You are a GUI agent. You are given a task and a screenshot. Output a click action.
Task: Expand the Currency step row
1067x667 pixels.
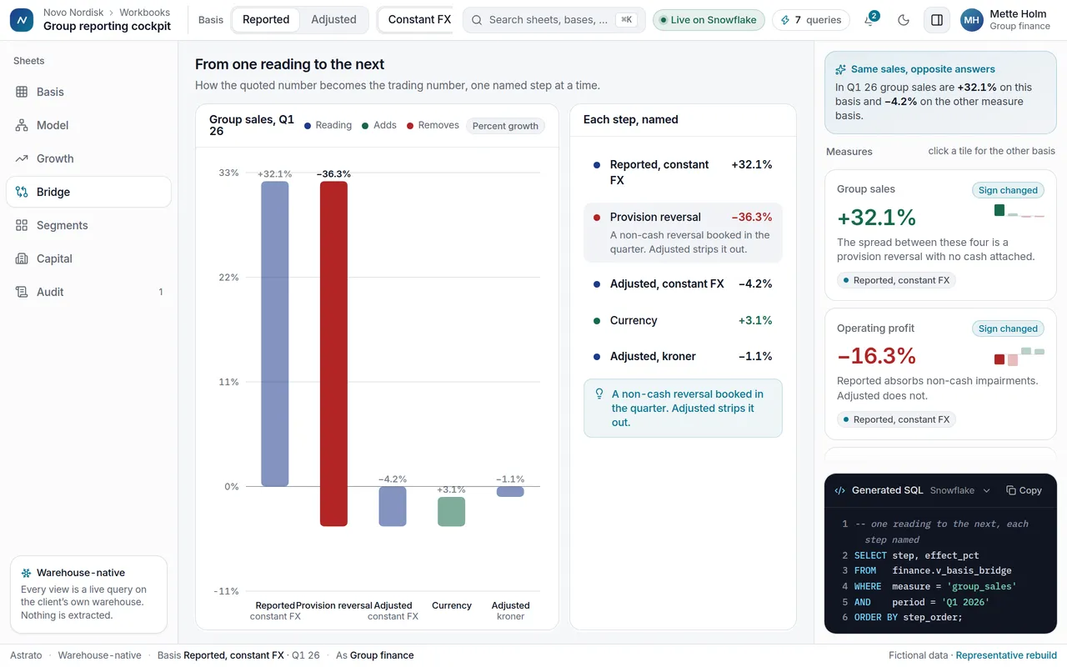[683, 320]
